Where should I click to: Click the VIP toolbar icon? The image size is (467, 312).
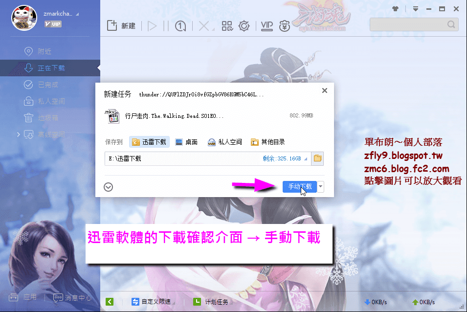pyautogui.click(x=267, y=26)
